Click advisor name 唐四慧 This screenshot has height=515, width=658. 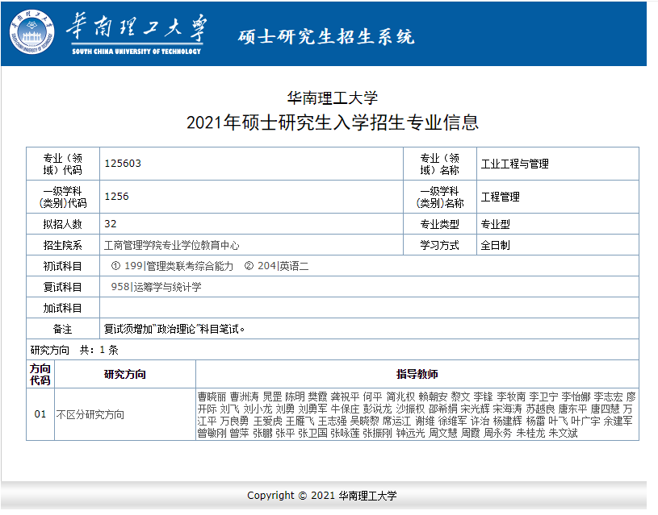(x=606, y=409)
